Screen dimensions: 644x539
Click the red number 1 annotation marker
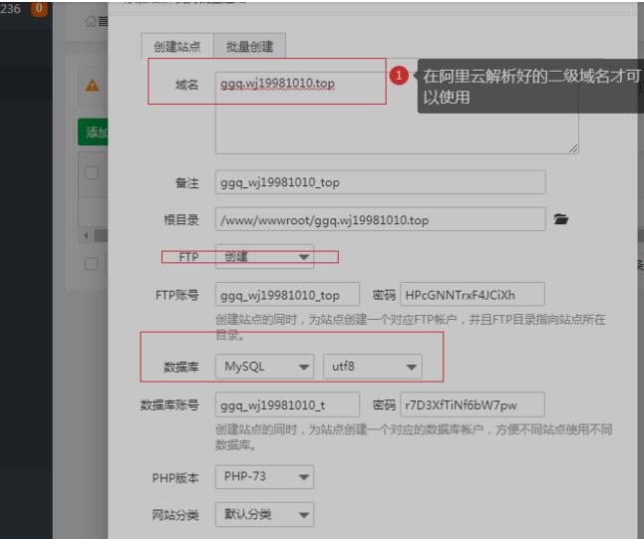pos(398,77)
